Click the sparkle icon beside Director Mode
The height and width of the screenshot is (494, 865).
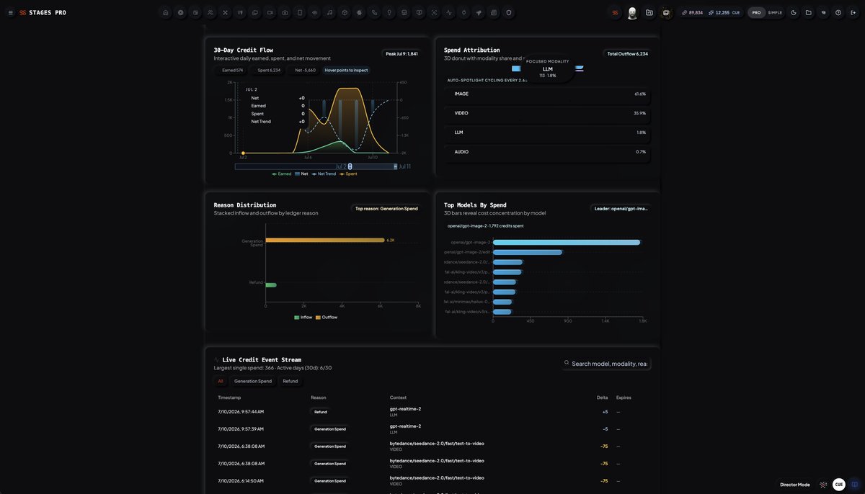click(x=823, y=485)
